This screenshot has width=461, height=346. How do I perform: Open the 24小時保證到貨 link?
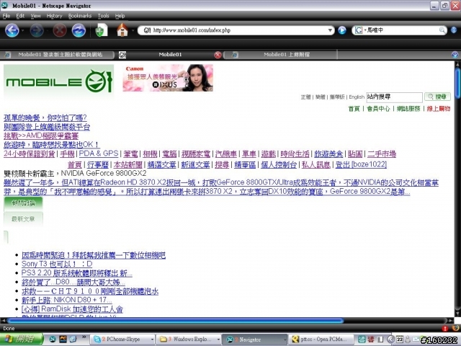click(29, 154)
